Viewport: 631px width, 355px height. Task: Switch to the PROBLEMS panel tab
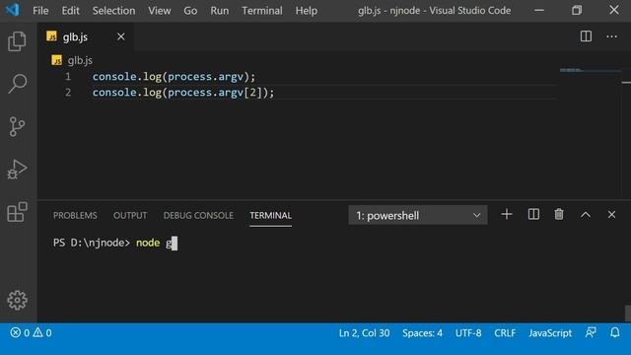(75, 215)
